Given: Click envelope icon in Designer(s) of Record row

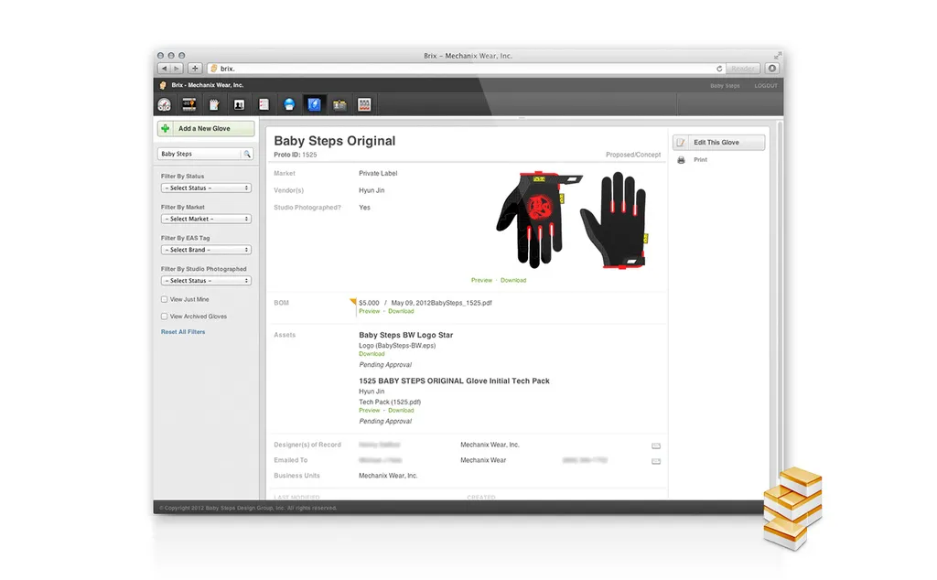Looking at the screenshot, I should click(x=656, y=446).
